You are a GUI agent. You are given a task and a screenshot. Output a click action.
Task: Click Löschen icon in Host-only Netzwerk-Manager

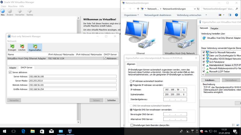[x=22, y=46]
